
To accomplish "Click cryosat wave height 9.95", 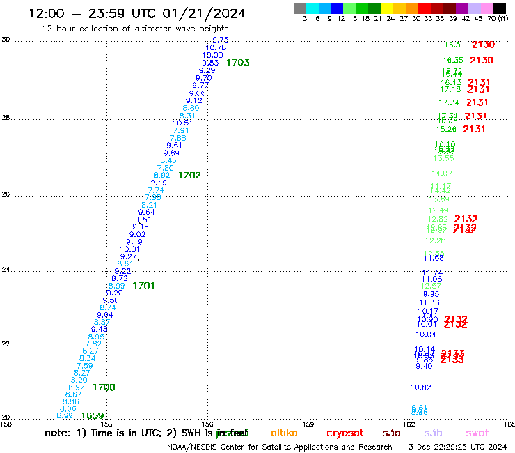I will click(x=431, y=294).
